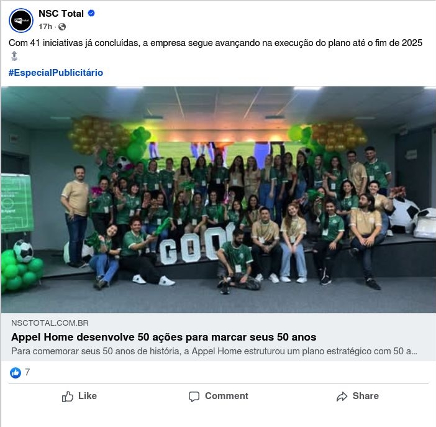Click the globe public audience icon
The image size is (436, 427).
click(62, 27)
